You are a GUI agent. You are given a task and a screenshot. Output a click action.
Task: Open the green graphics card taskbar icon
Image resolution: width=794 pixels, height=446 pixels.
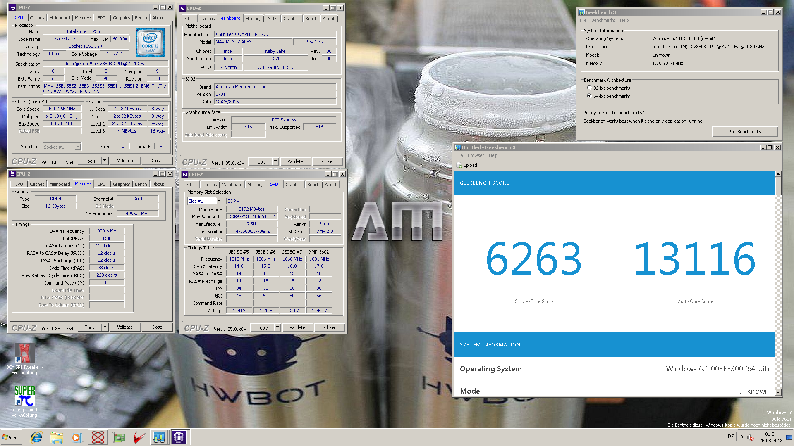(x=119, y=437)
